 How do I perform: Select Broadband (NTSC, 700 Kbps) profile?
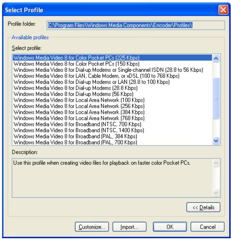click(112, 124)
